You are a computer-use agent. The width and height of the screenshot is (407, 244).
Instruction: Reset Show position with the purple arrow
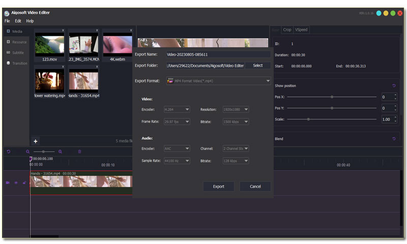tap(394, 85)
